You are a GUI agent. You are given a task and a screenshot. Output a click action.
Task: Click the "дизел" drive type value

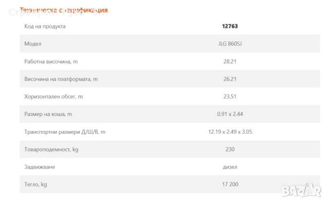pyautogui.click(x=231, y=167)
